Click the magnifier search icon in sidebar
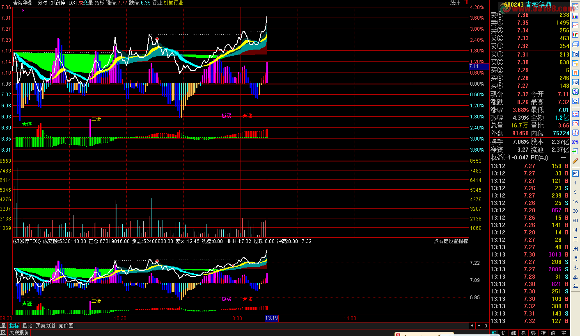Viewport: 580px width, 336px height. (x=575, y=101)
